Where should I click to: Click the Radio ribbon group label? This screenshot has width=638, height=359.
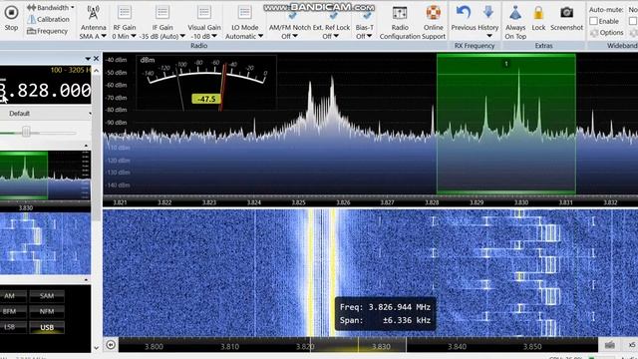pyautogui.click(x=199, y=46)
